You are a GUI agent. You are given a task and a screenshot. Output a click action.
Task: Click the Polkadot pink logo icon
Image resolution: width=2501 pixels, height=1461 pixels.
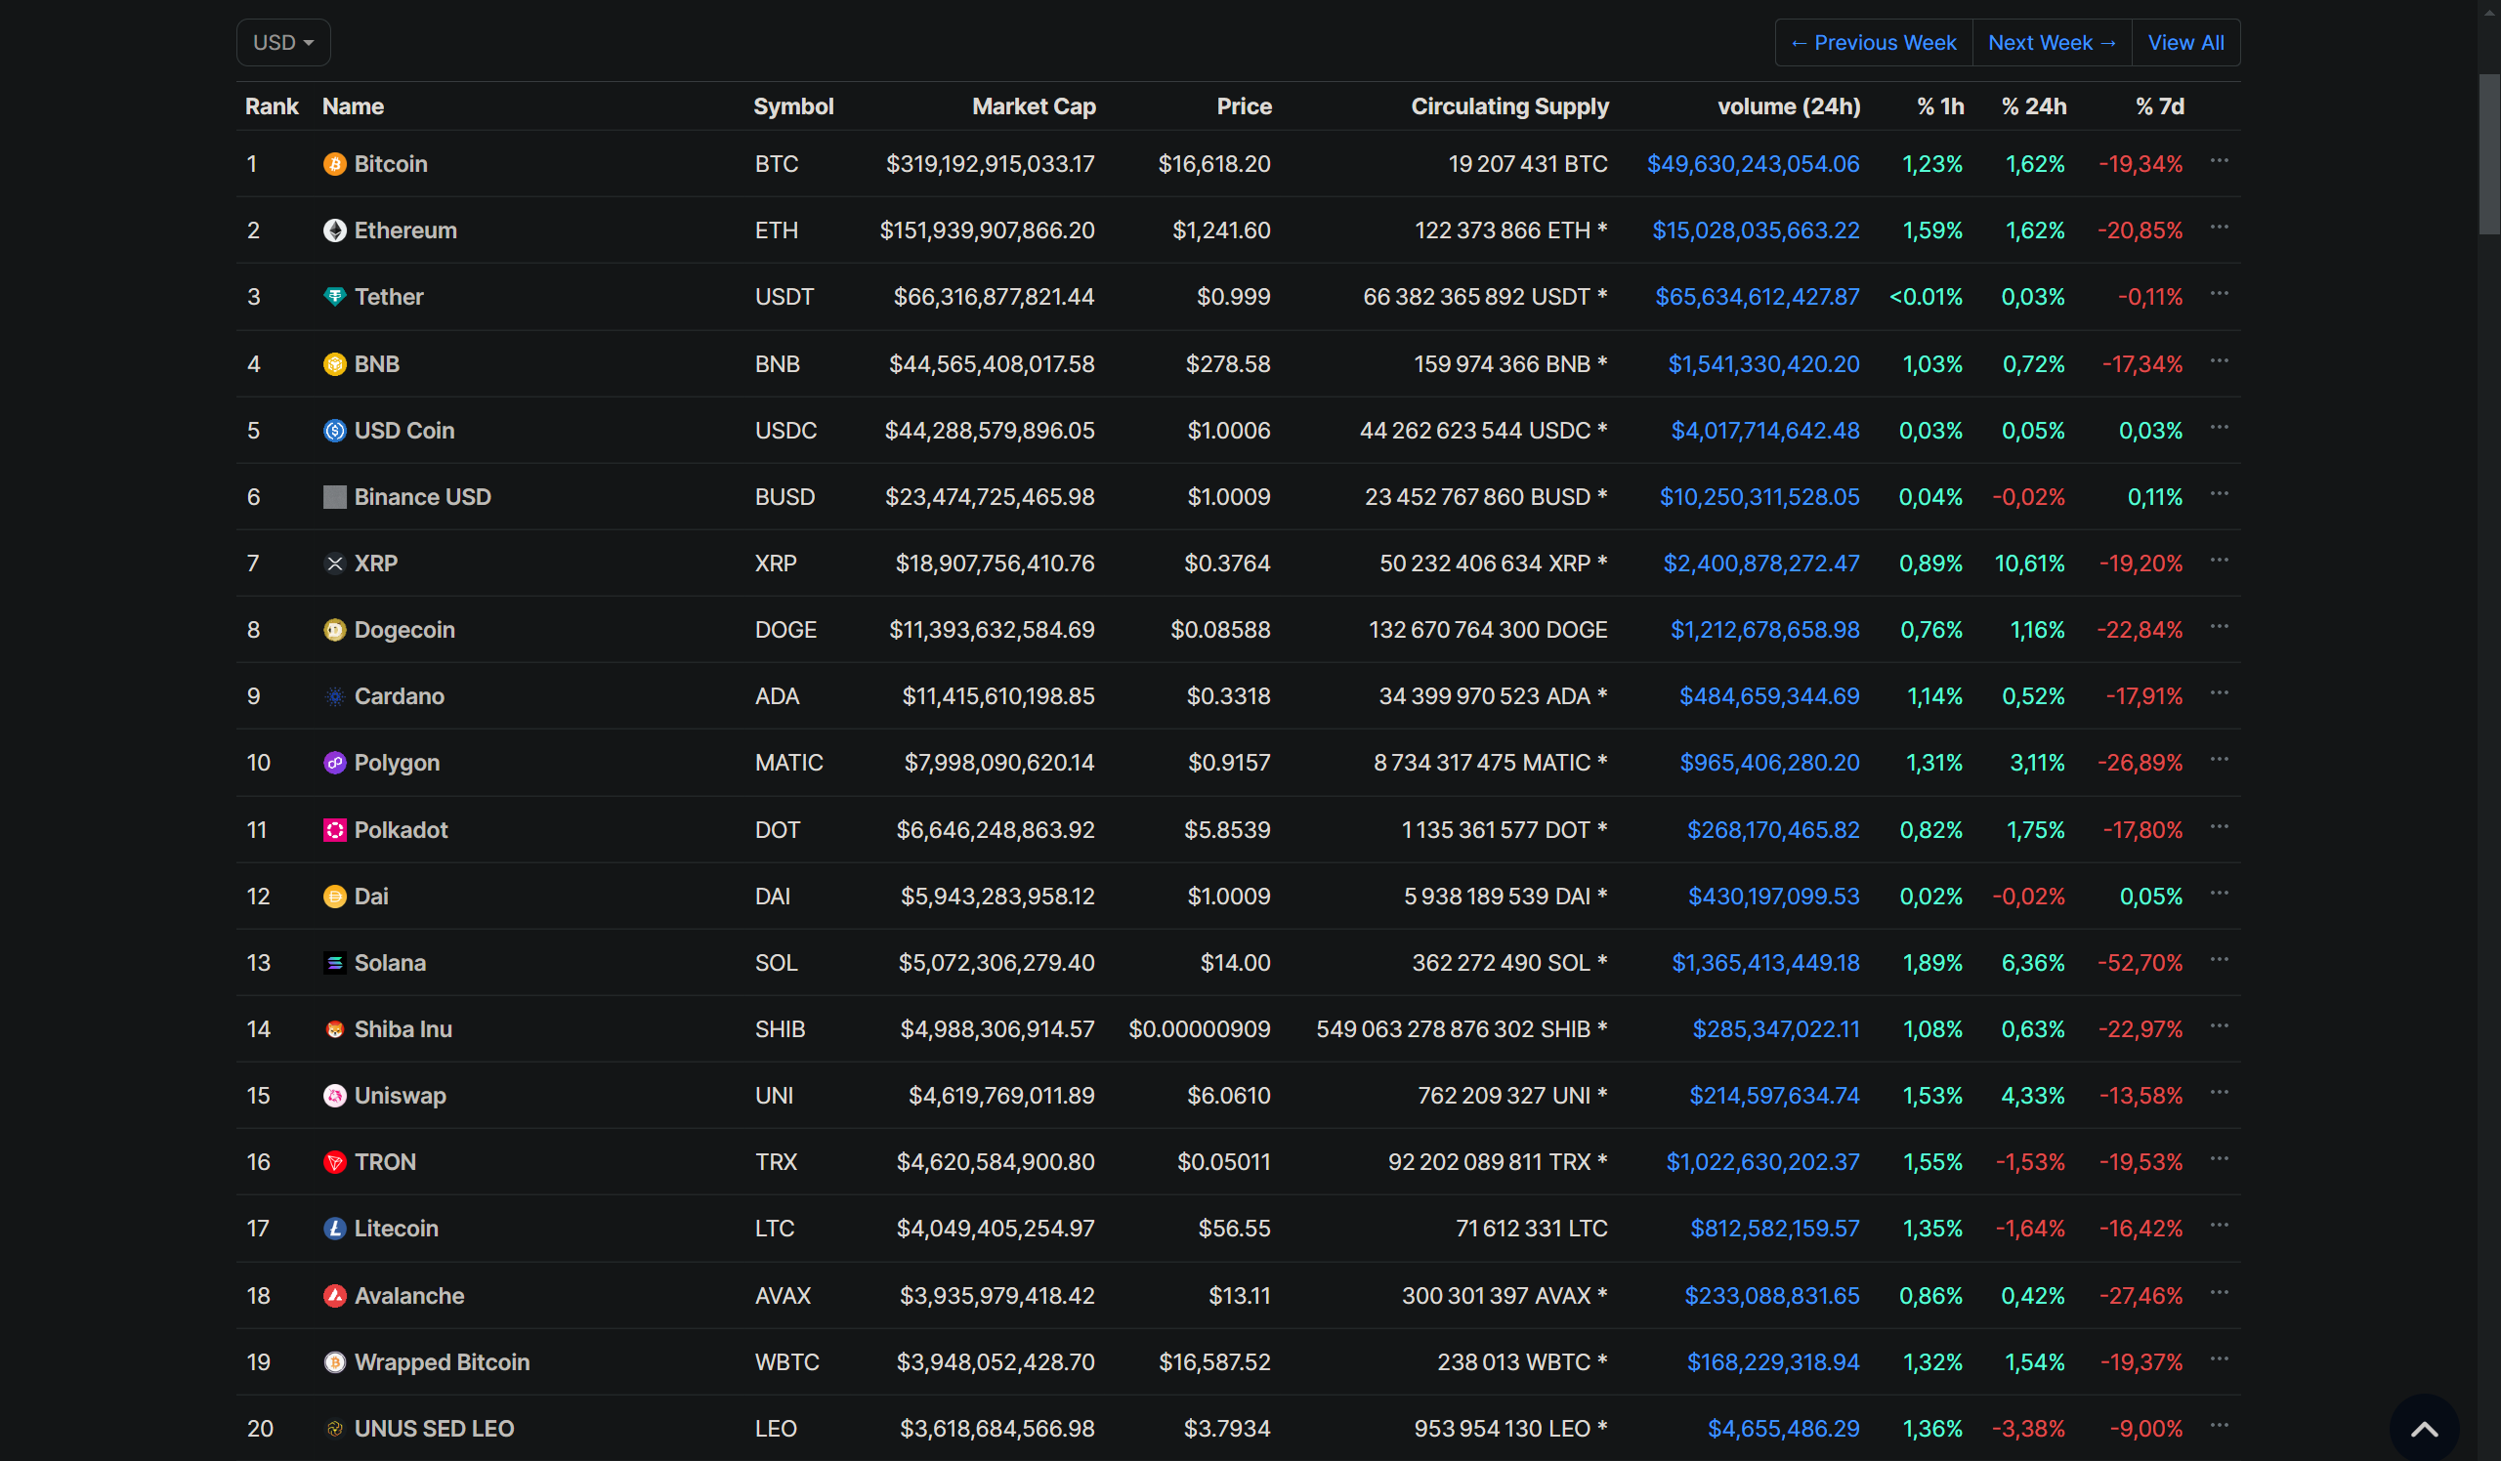pos(334,830)
